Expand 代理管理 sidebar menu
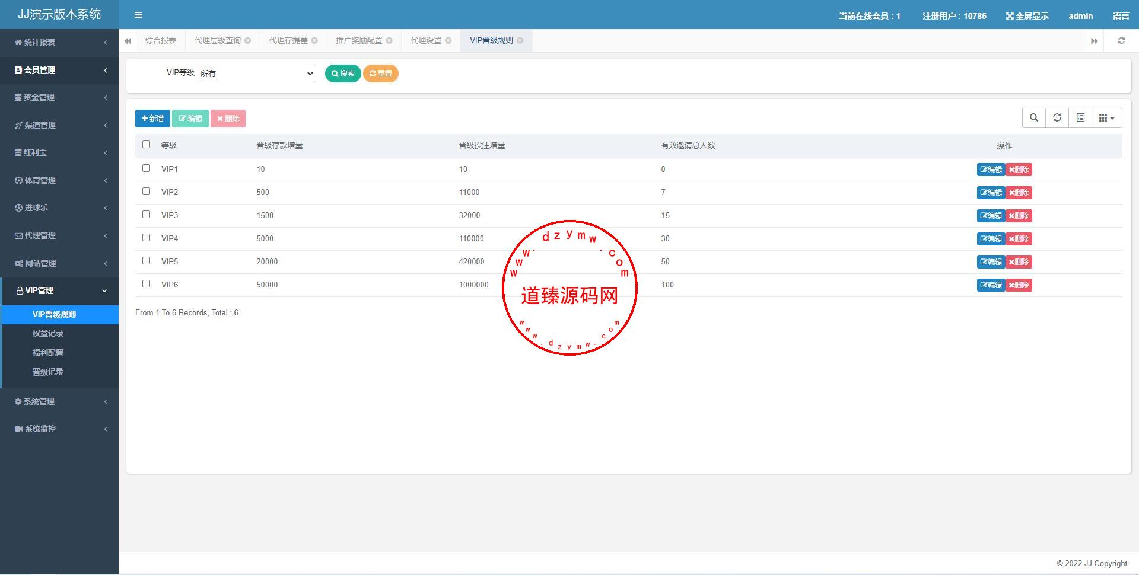Screen dimensions: 1139x575 (x=59, y=235)
